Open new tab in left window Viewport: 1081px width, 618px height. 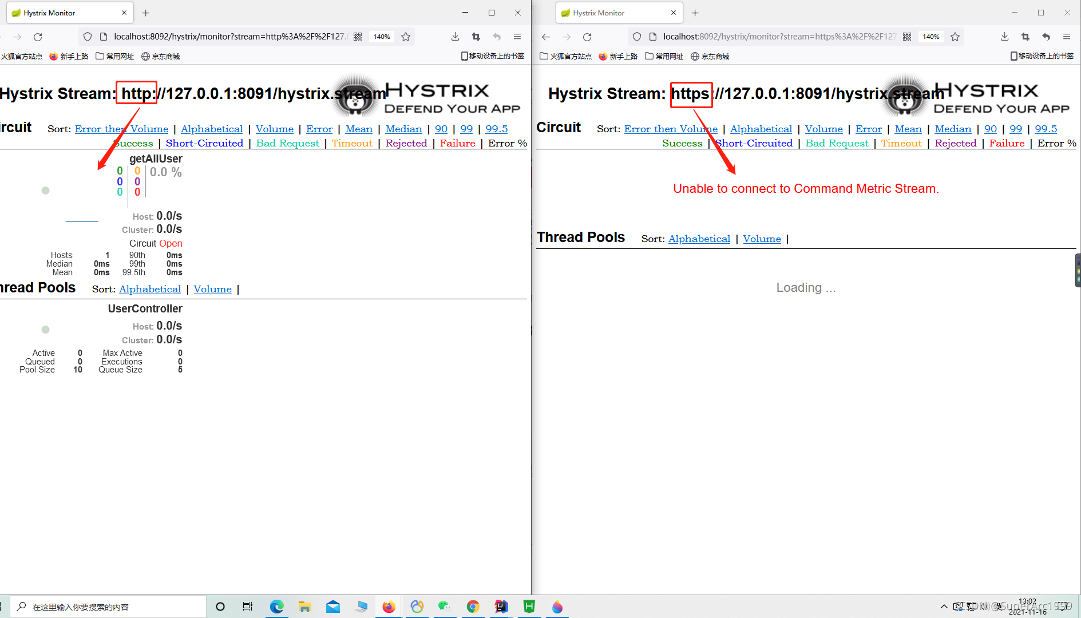[146, 13]
